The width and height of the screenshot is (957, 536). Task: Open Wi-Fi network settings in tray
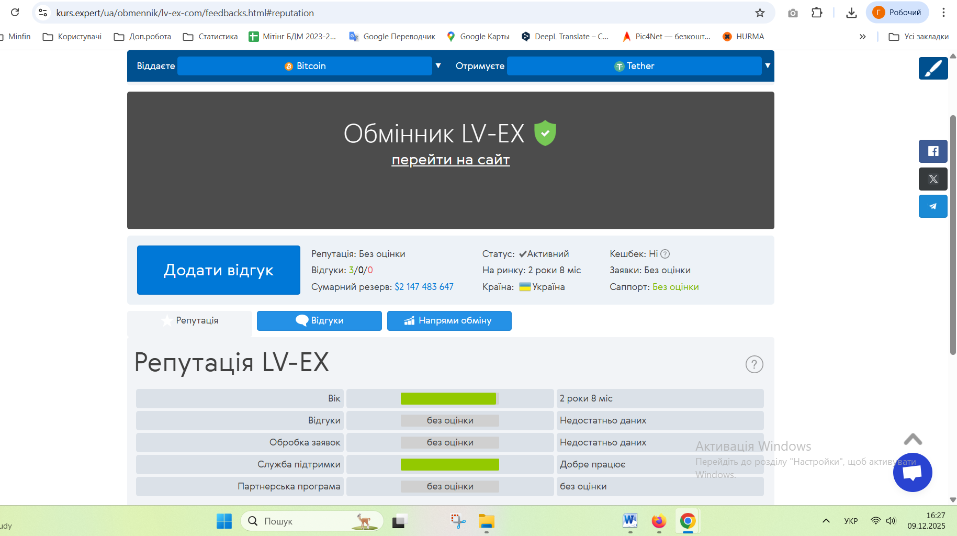click(x=875, y=521)
